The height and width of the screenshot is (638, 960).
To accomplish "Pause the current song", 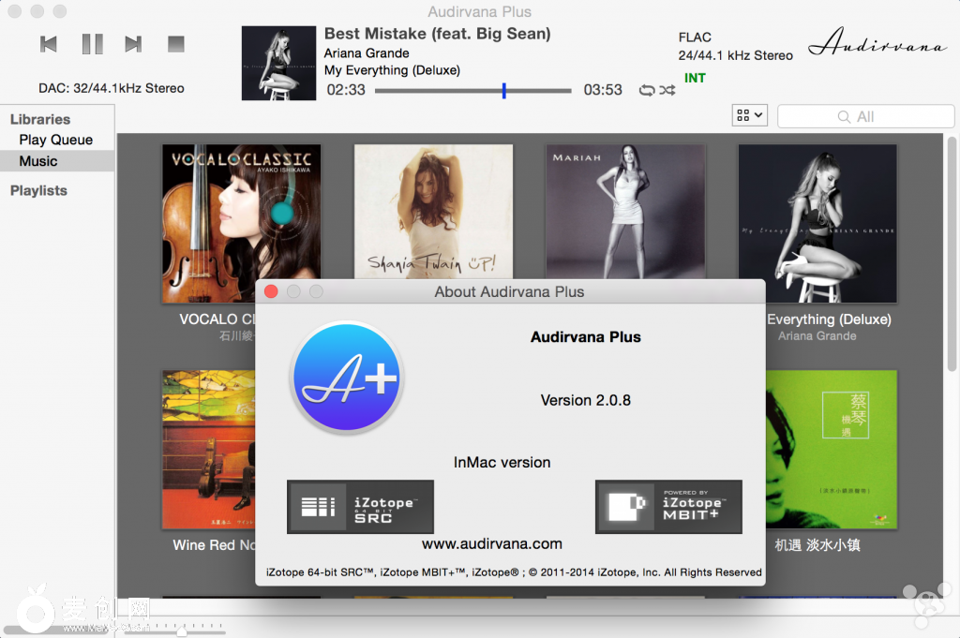I will [92, 44].
